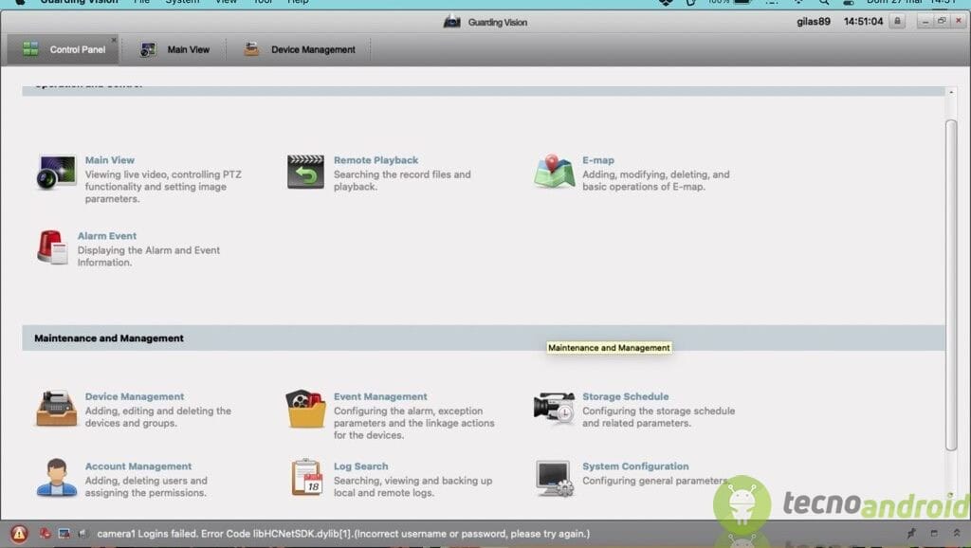Click the Main View tab camera icon
Image resolution: width=971 pixels, height=548 pixels.
point(148,49)
